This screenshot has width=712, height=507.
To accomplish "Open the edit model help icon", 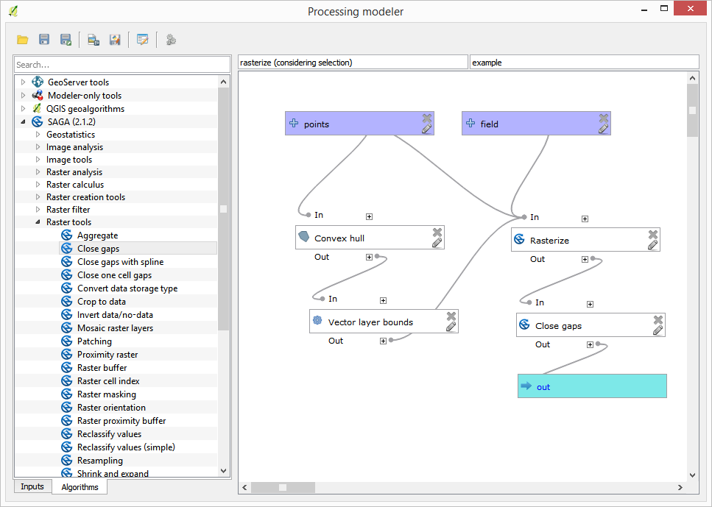I will point(143,40).
